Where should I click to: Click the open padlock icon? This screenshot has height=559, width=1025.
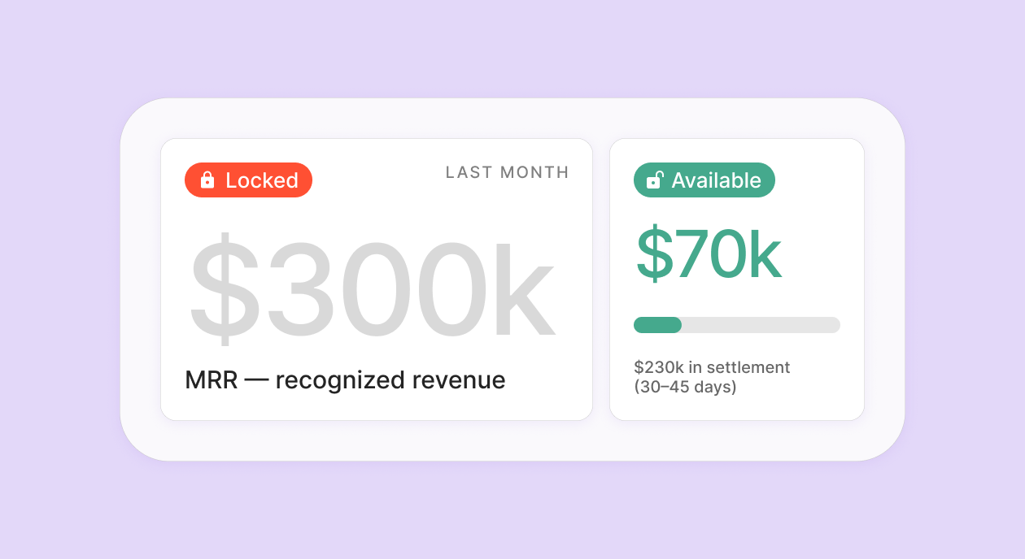pos(654,180)
